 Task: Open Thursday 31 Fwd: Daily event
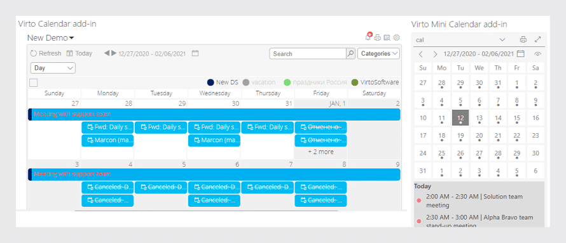(x=268, y=128)
